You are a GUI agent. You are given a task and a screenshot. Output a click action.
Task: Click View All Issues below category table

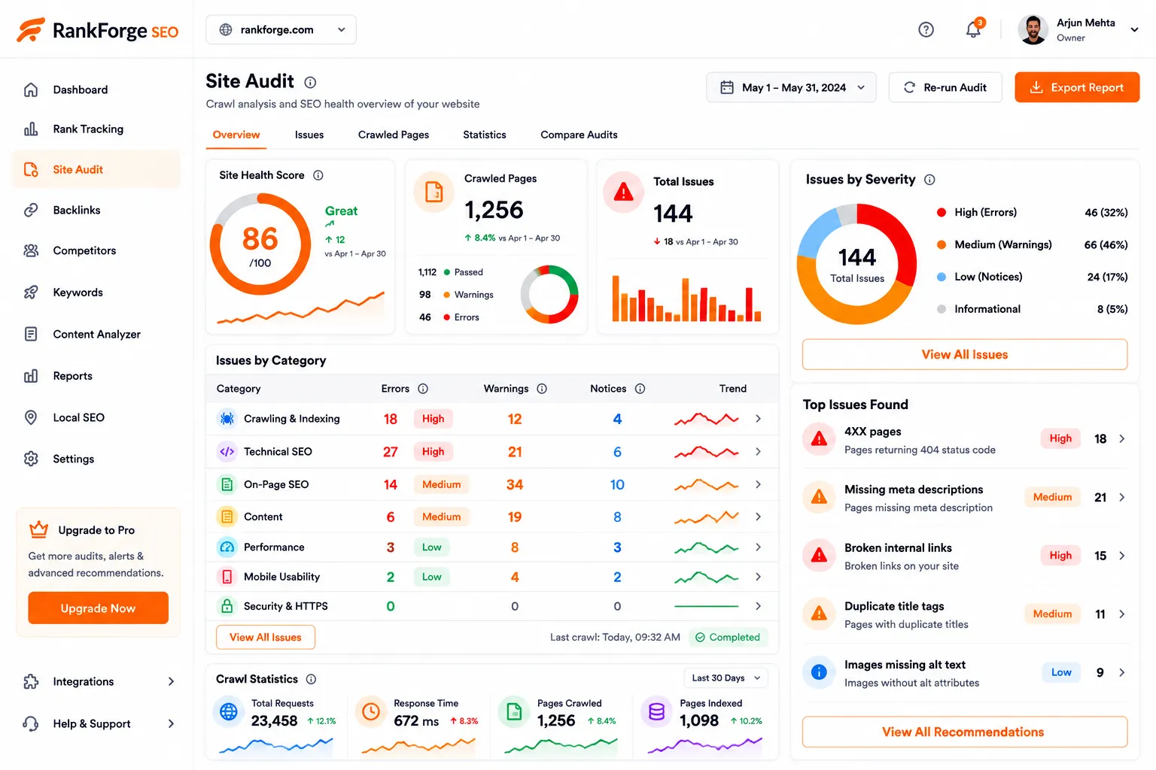(266, 637)
